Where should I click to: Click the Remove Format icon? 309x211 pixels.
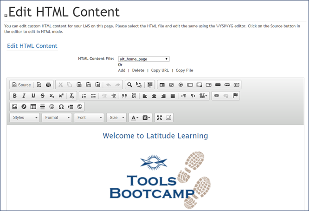click(72, 96)
